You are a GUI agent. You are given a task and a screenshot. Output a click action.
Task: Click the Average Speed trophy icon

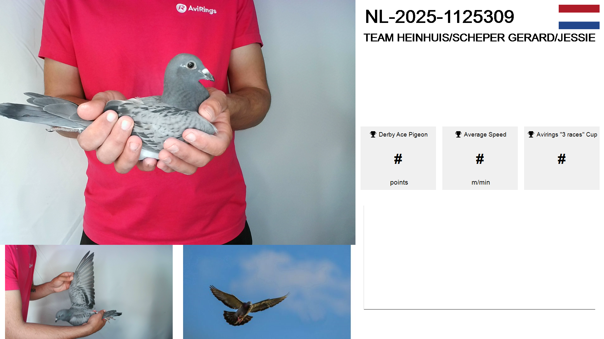coord(458,134)
